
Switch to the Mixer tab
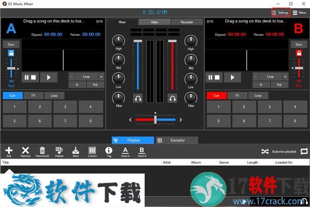pos(122,22)
